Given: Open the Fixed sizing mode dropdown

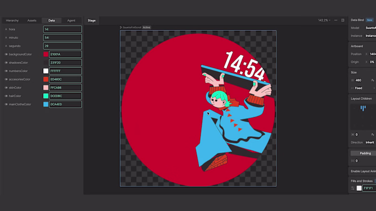Looking at the screenshot, I should tap(363, 88).
